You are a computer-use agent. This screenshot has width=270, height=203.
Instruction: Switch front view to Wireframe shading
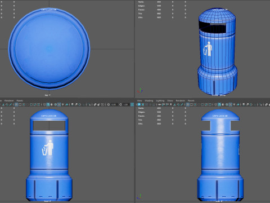coord(44,104)
